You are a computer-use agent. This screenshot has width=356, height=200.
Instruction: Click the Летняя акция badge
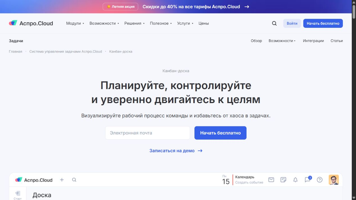(x=120, y=6)
